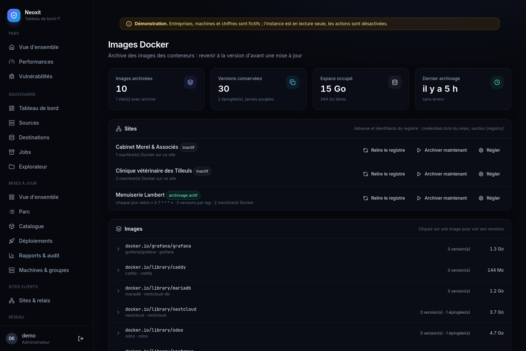Click the Sites & relais network icon

[12, 301]
